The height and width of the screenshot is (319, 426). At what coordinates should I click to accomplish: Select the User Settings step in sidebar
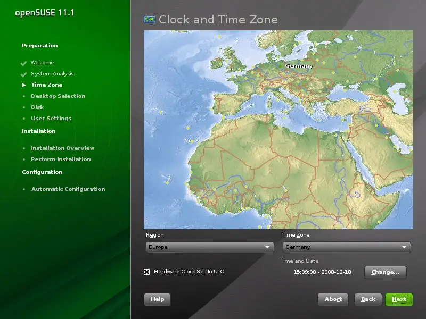51,118
